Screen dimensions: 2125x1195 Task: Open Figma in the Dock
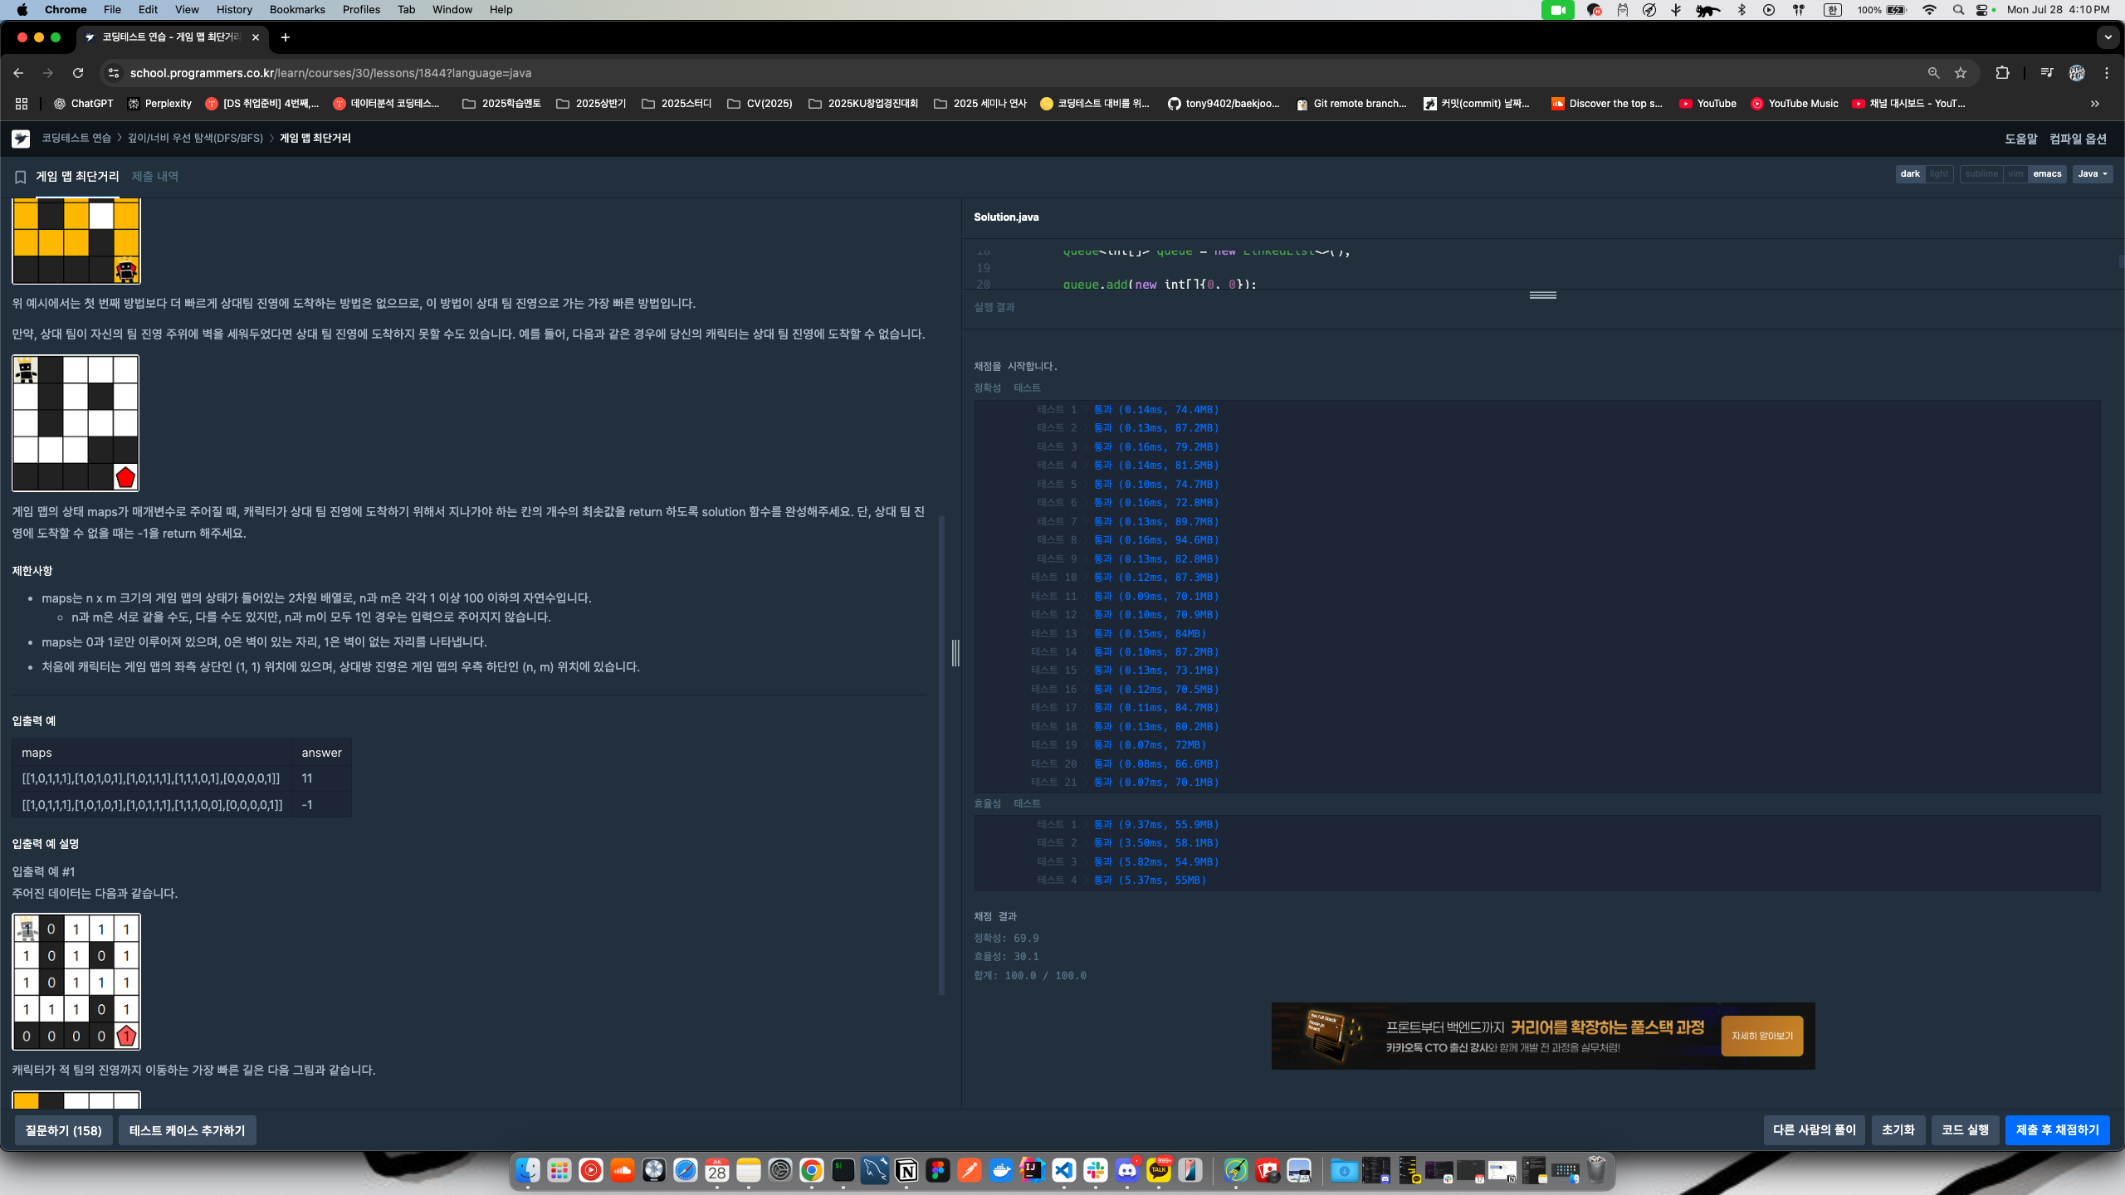(938, 1170)
